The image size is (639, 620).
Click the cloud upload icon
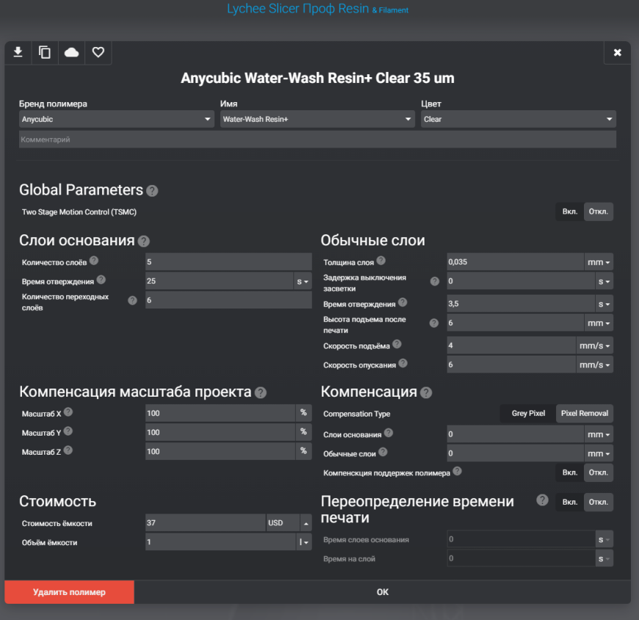[x=71, y=52]
